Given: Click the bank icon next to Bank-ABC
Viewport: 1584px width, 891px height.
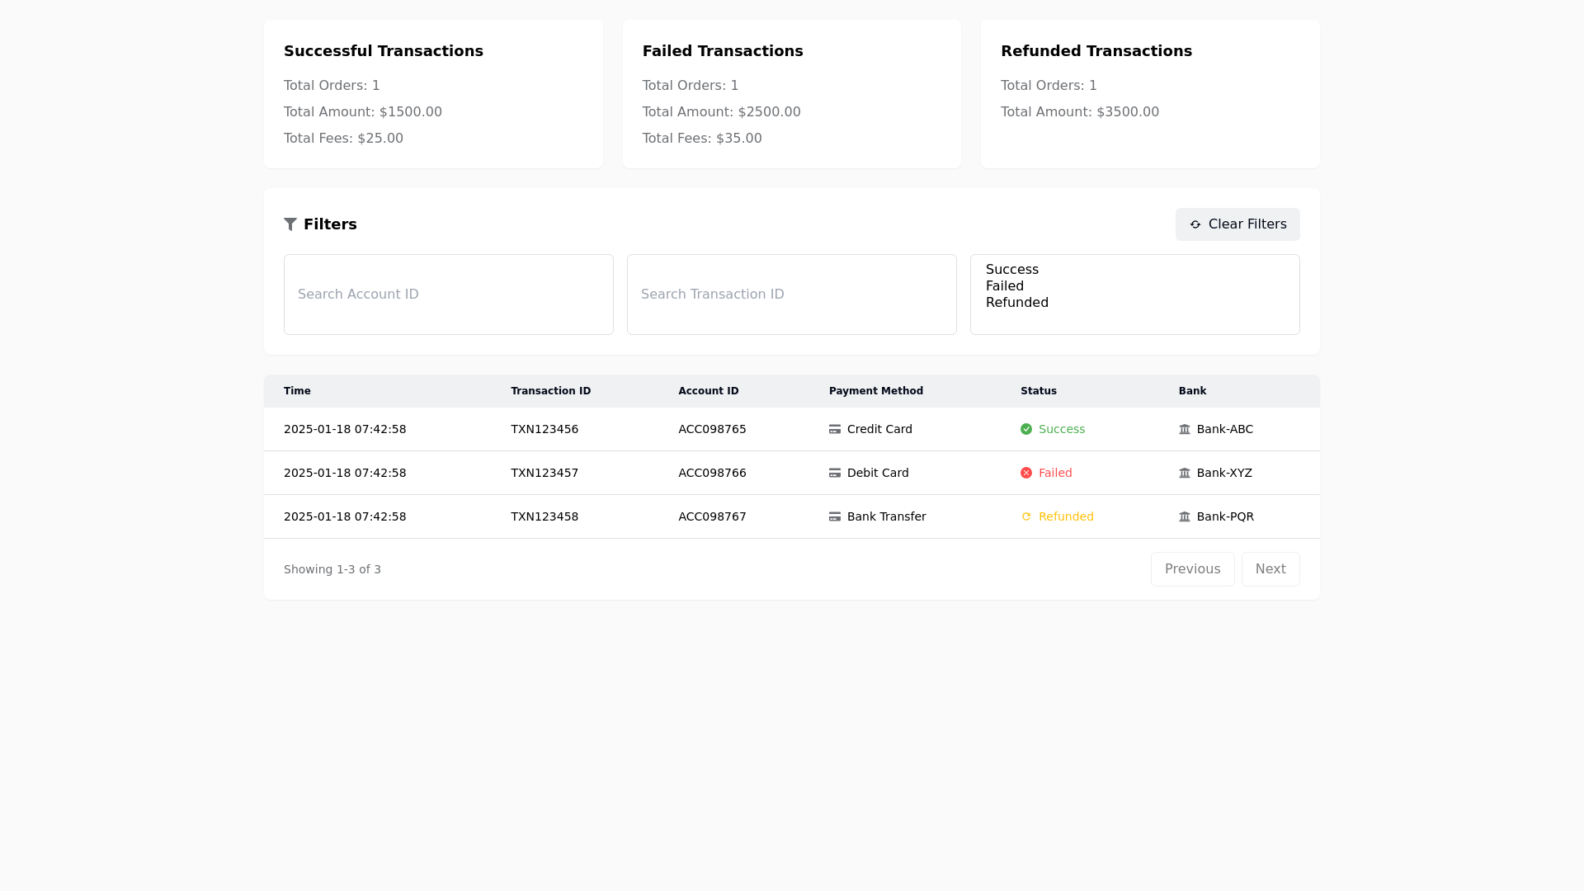Looking at the screenshot, I should 1185,429.
